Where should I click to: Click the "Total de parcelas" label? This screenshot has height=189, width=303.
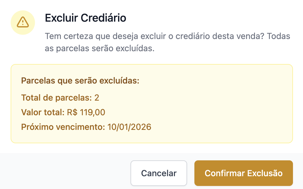click(56, 98)
